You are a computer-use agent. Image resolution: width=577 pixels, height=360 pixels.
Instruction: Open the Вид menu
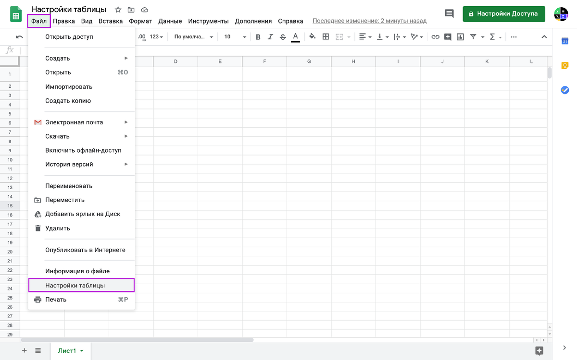87,21
